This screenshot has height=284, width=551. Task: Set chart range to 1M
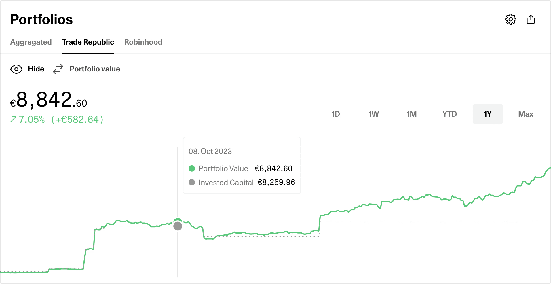coord(411,114)
